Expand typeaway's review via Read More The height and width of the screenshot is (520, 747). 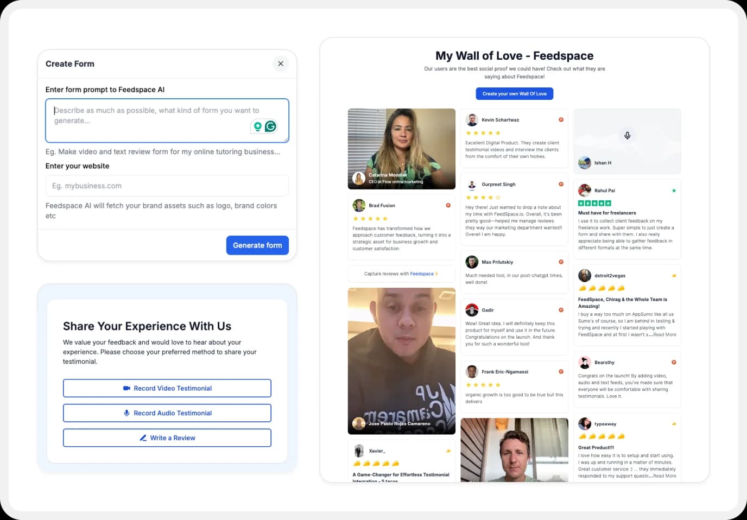[664, 475]
